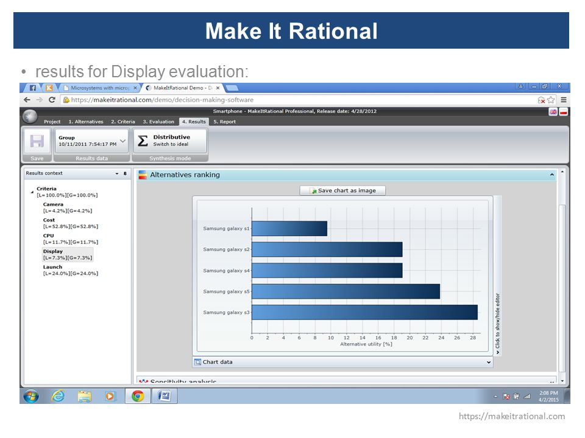Open the Results context dropdown arrow
The width and height of the screenshot is (585, 438).
click(117, 173)
